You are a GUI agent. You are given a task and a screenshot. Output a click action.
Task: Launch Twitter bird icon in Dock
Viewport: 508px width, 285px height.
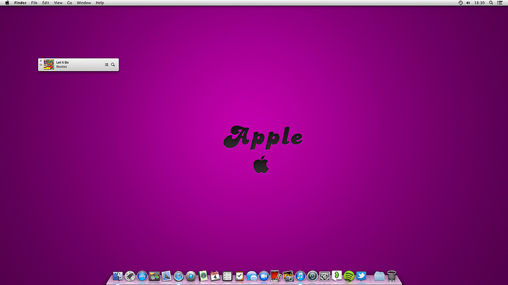coord(361,276)
